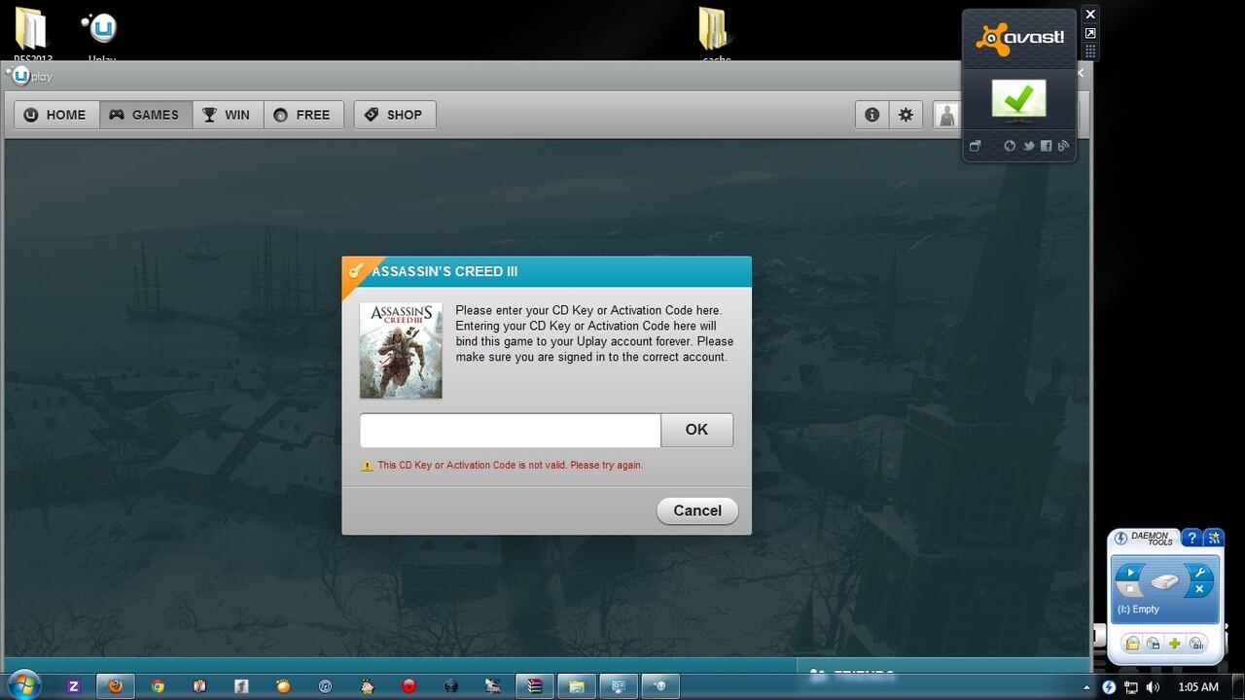The width and height of the screenshot is (1245, 700).
Task: Add drive with green plus icon
Action: pyautogui.click(x=1175, y=644)
